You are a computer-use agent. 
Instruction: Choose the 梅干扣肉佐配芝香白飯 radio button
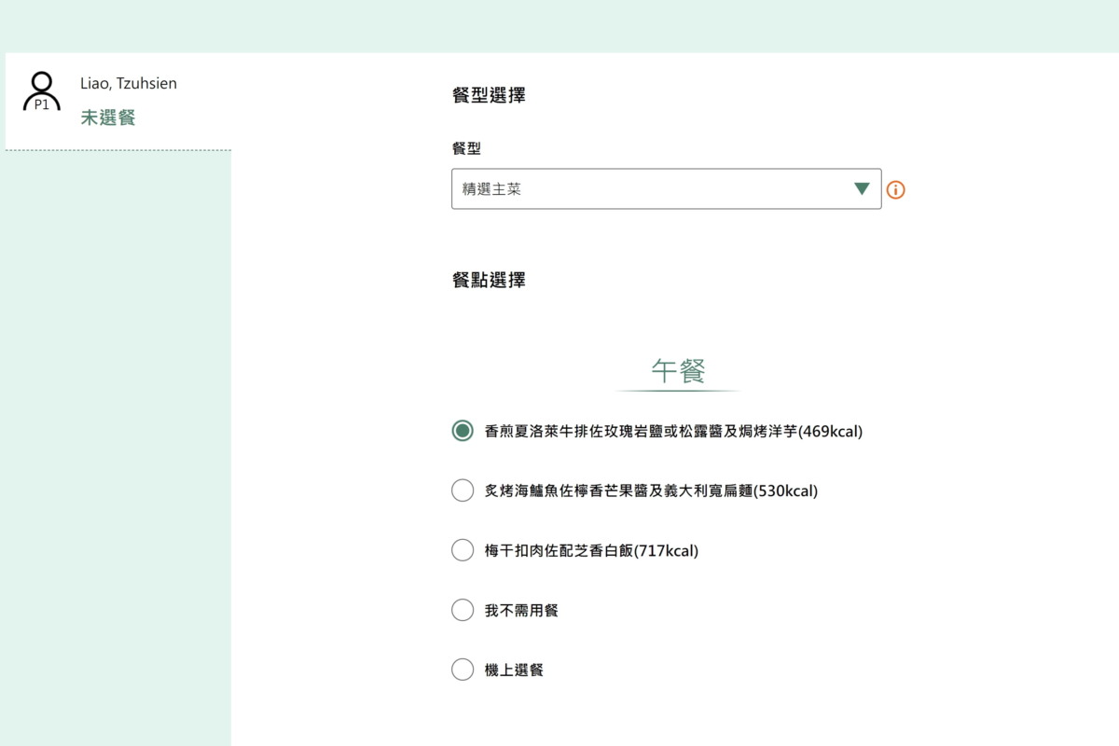pos(463,550)
